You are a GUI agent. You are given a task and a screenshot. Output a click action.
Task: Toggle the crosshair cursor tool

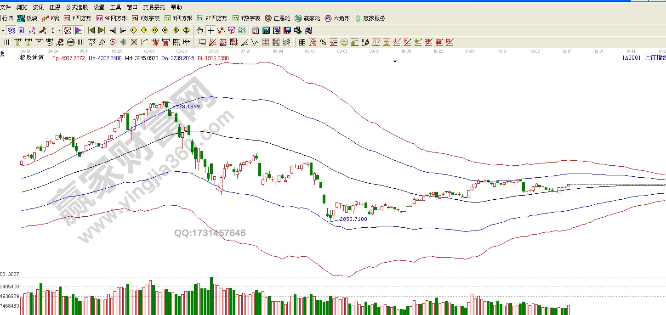click(210, 30)
